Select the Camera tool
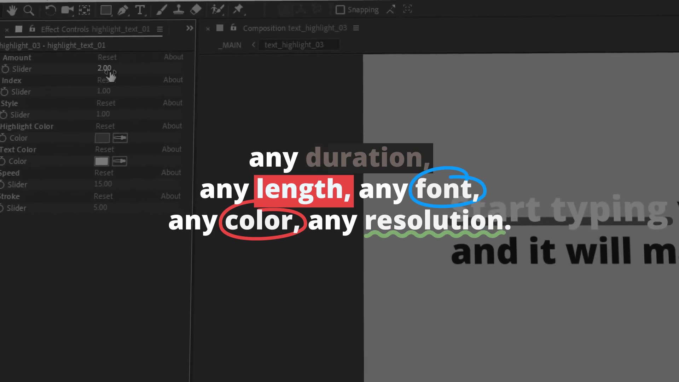Image resolution: width=679 pixels, height=382 pixels. pyautogui.click(x=67, y=10)
